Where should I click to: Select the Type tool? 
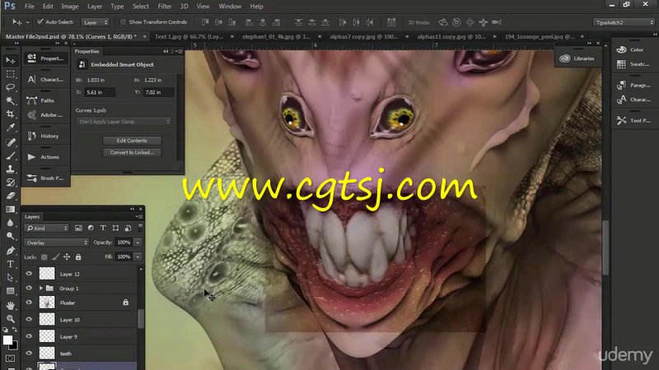(11, 264)
